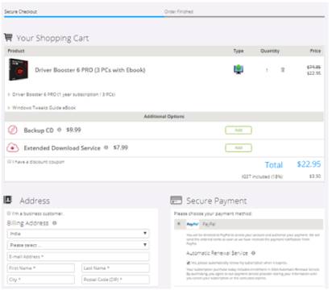Open info icon next to Extended Download Service

pyautogui.click(x=106, y=147)
